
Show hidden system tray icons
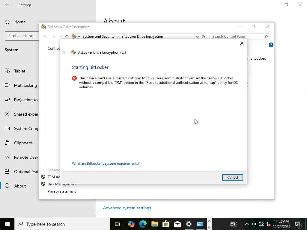(247, 224)
